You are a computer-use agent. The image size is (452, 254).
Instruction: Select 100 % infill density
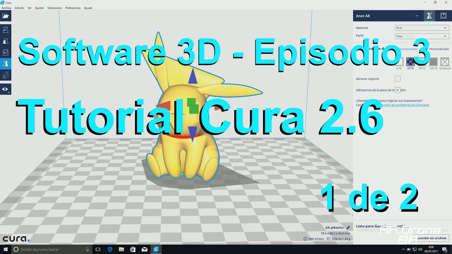(433, 62)
